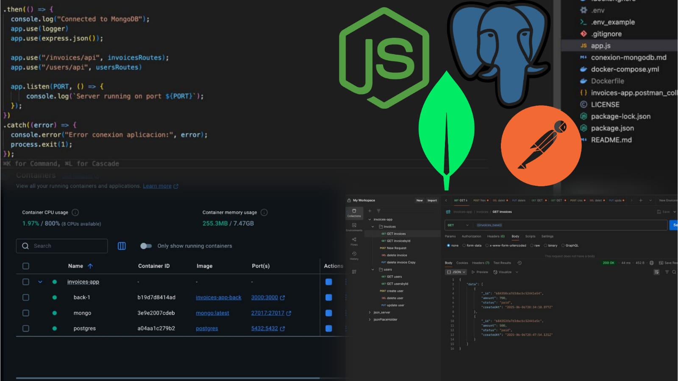This screenshot has height=381, width=678.
Task: Open the Cookies tab in the response
Action: click(x=462, y=263)
